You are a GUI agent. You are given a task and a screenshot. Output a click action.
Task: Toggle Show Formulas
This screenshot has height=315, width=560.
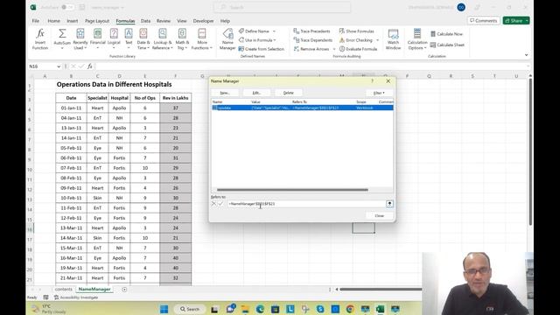coord(356,31)
